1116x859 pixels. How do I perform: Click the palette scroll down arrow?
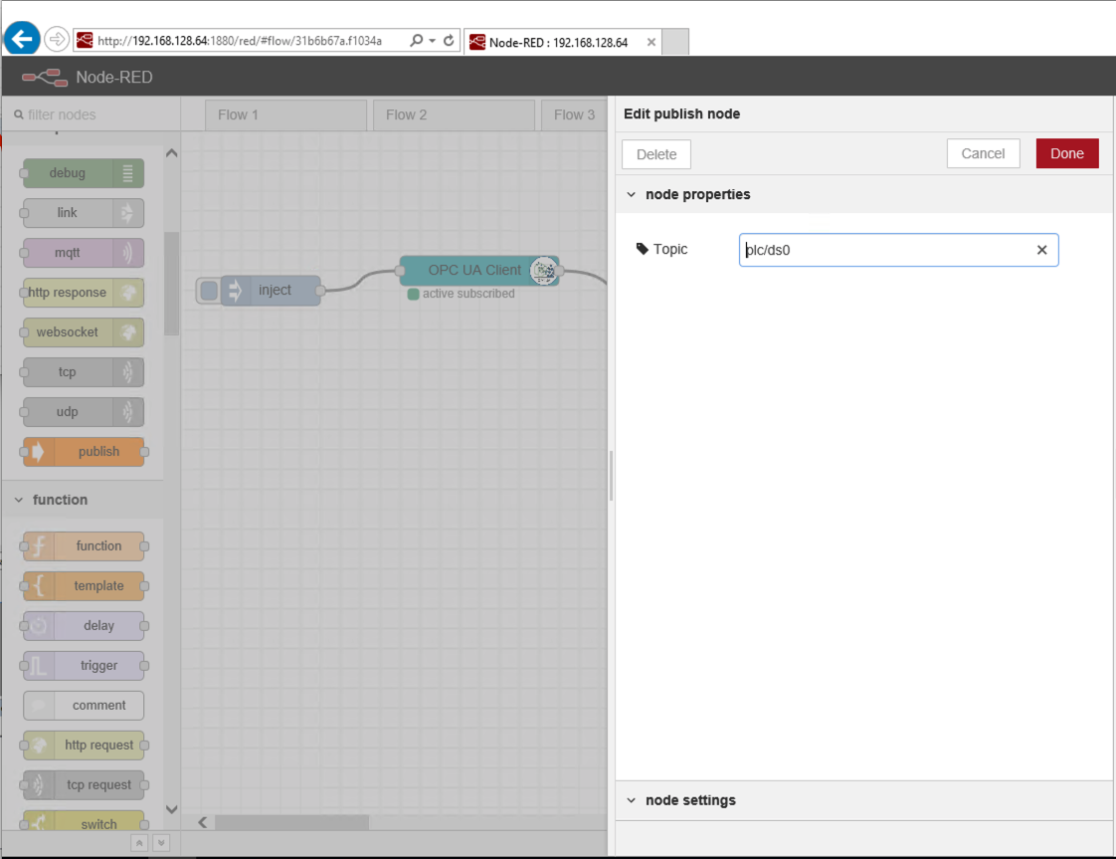171,809
